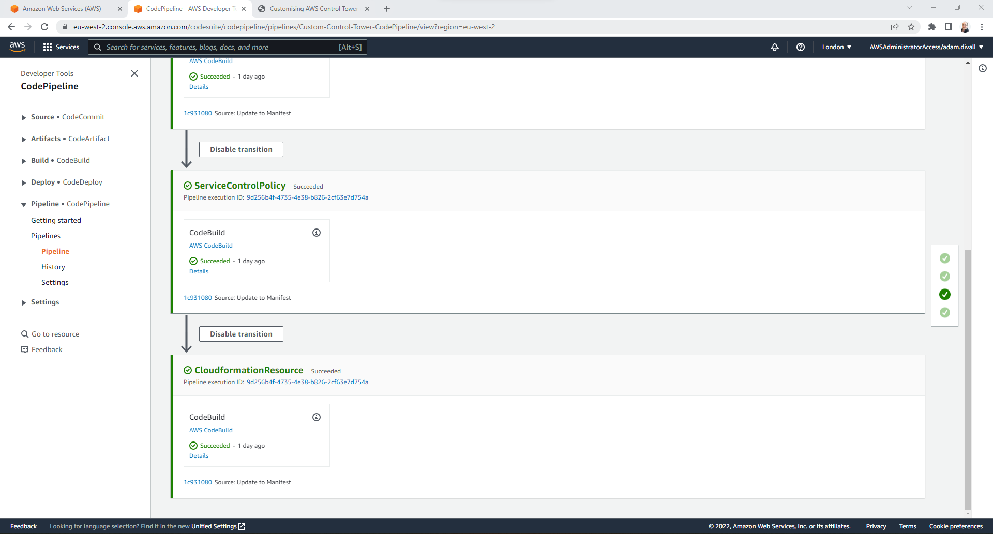This screenshot has height=534, width=993.
Task: Open CloudformationResource pipeline execution ID link
Action: pyautogui.click(x=307, y=382)
